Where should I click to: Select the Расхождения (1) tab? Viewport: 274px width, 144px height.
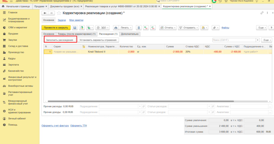(108, 34)
